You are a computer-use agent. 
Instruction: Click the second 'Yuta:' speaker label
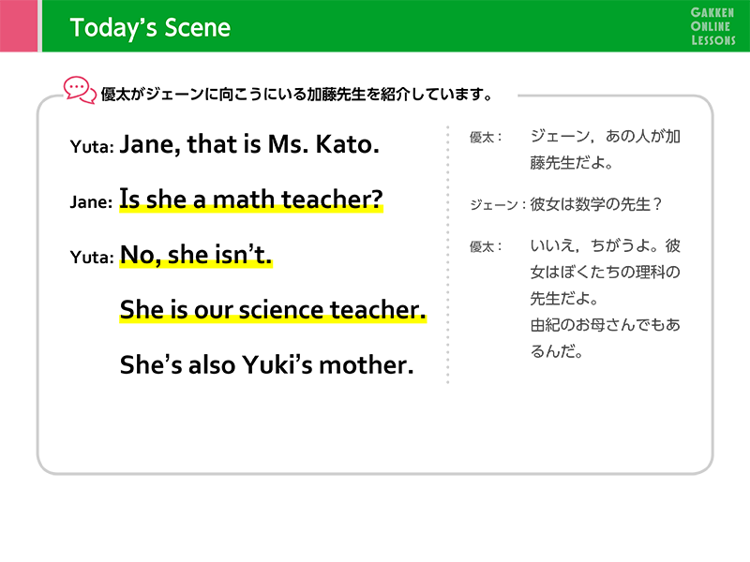point(92,258)
